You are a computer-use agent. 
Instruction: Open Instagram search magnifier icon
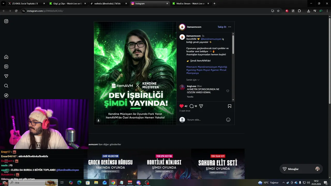[x=6, y=86]
